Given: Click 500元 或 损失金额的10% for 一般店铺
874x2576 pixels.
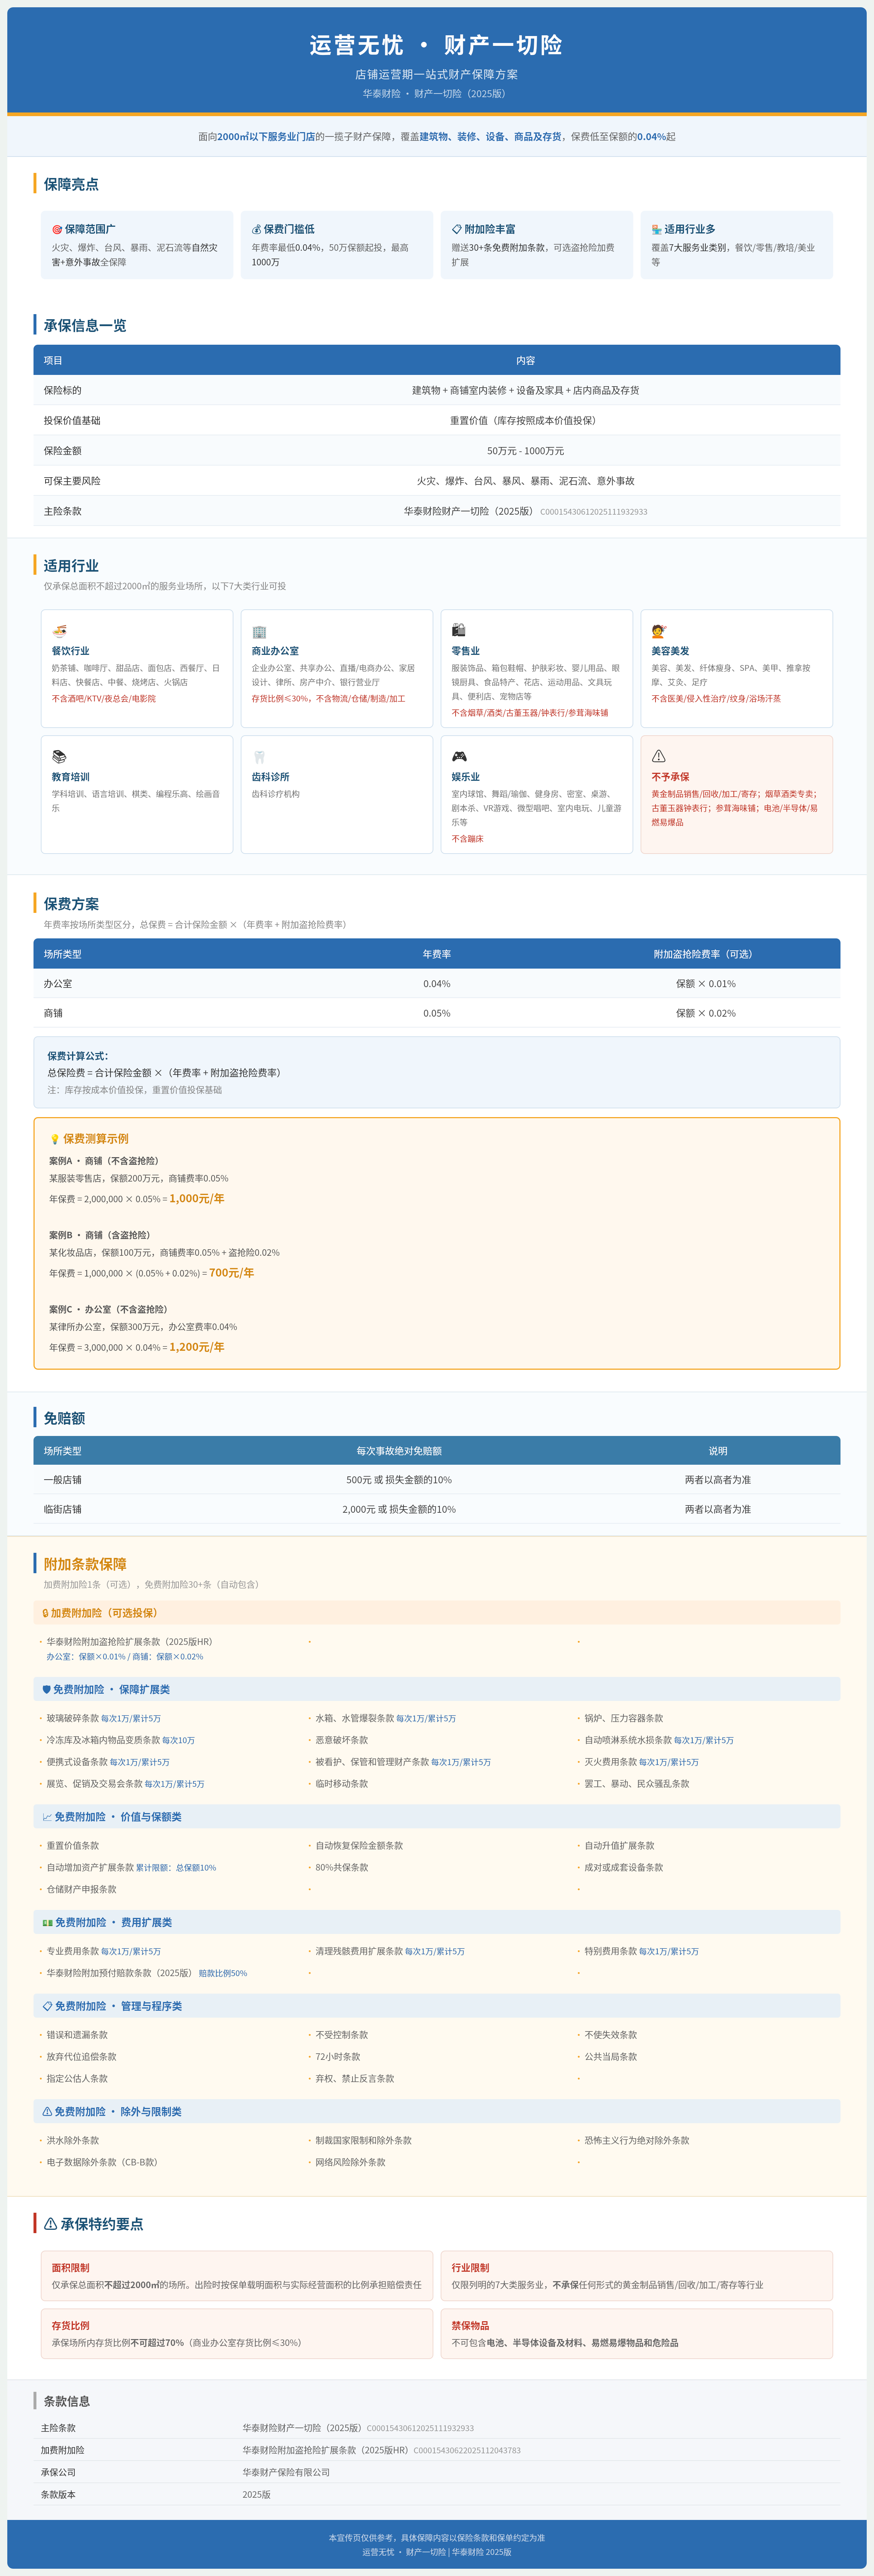Looking at the screenshot, I should pos(399,1480).
